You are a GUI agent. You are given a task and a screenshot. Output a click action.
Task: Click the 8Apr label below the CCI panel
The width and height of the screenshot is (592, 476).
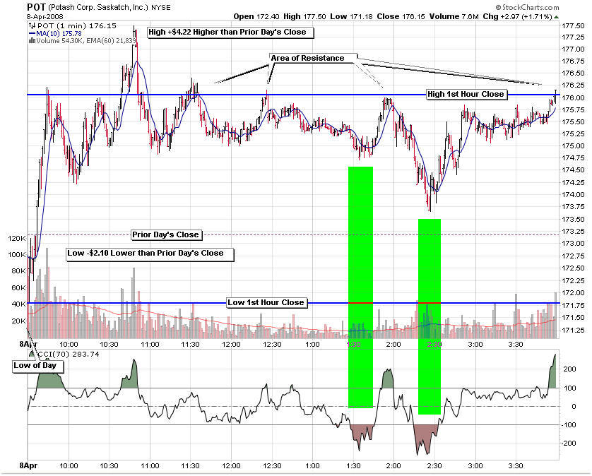coord(28,466)
